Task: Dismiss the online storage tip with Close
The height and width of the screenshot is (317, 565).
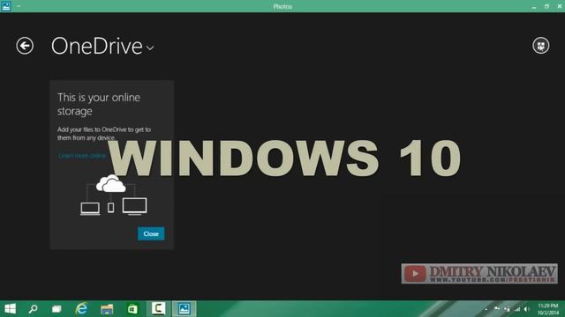Action: [151, 233]
